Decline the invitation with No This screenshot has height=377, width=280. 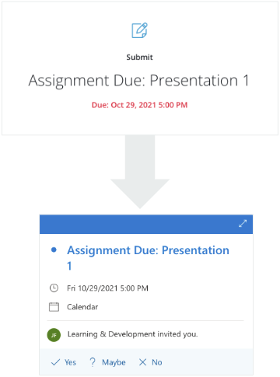pos(157,362)
